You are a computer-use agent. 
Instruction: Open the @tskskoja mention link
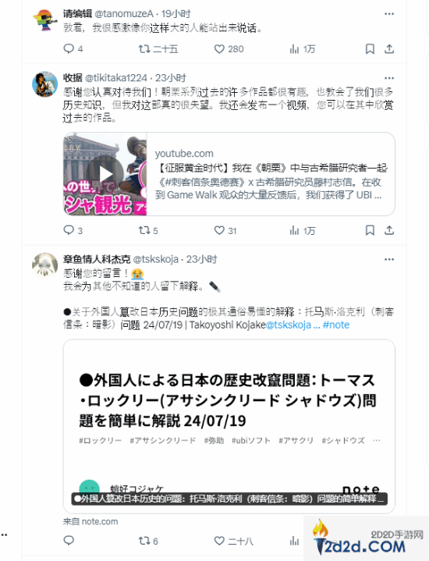(289, 325)
